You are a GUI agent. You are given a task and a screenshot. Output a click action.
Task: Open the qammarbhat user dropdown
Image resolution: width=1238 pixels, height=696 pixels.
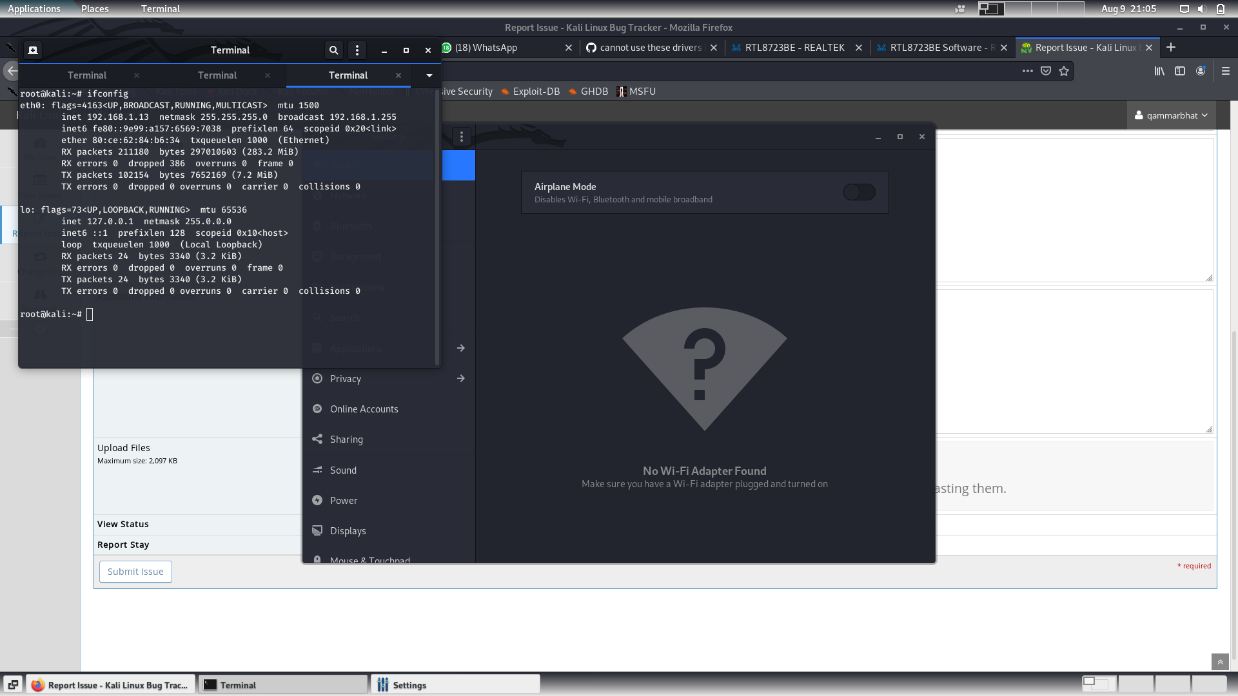click(1171, 115)
